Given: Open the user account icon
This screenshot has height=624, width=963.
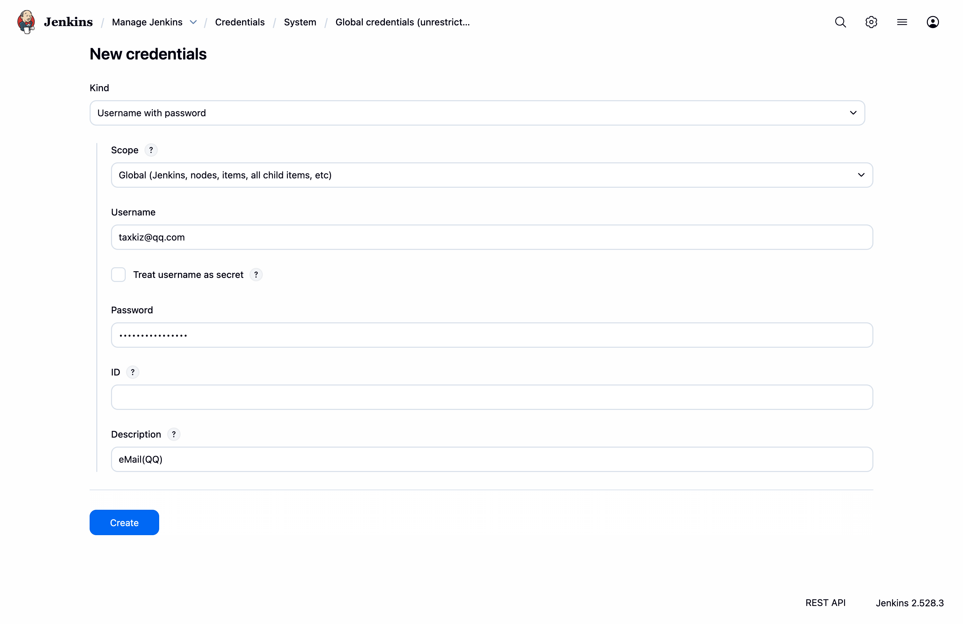Looking at the screenshot, I should click(x=933, y=22).
